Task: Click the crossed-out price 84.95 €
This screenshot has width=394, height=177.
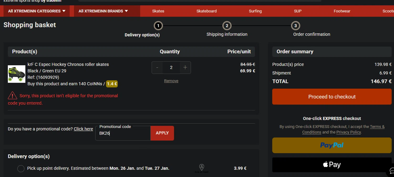Action: pos(248,64)
